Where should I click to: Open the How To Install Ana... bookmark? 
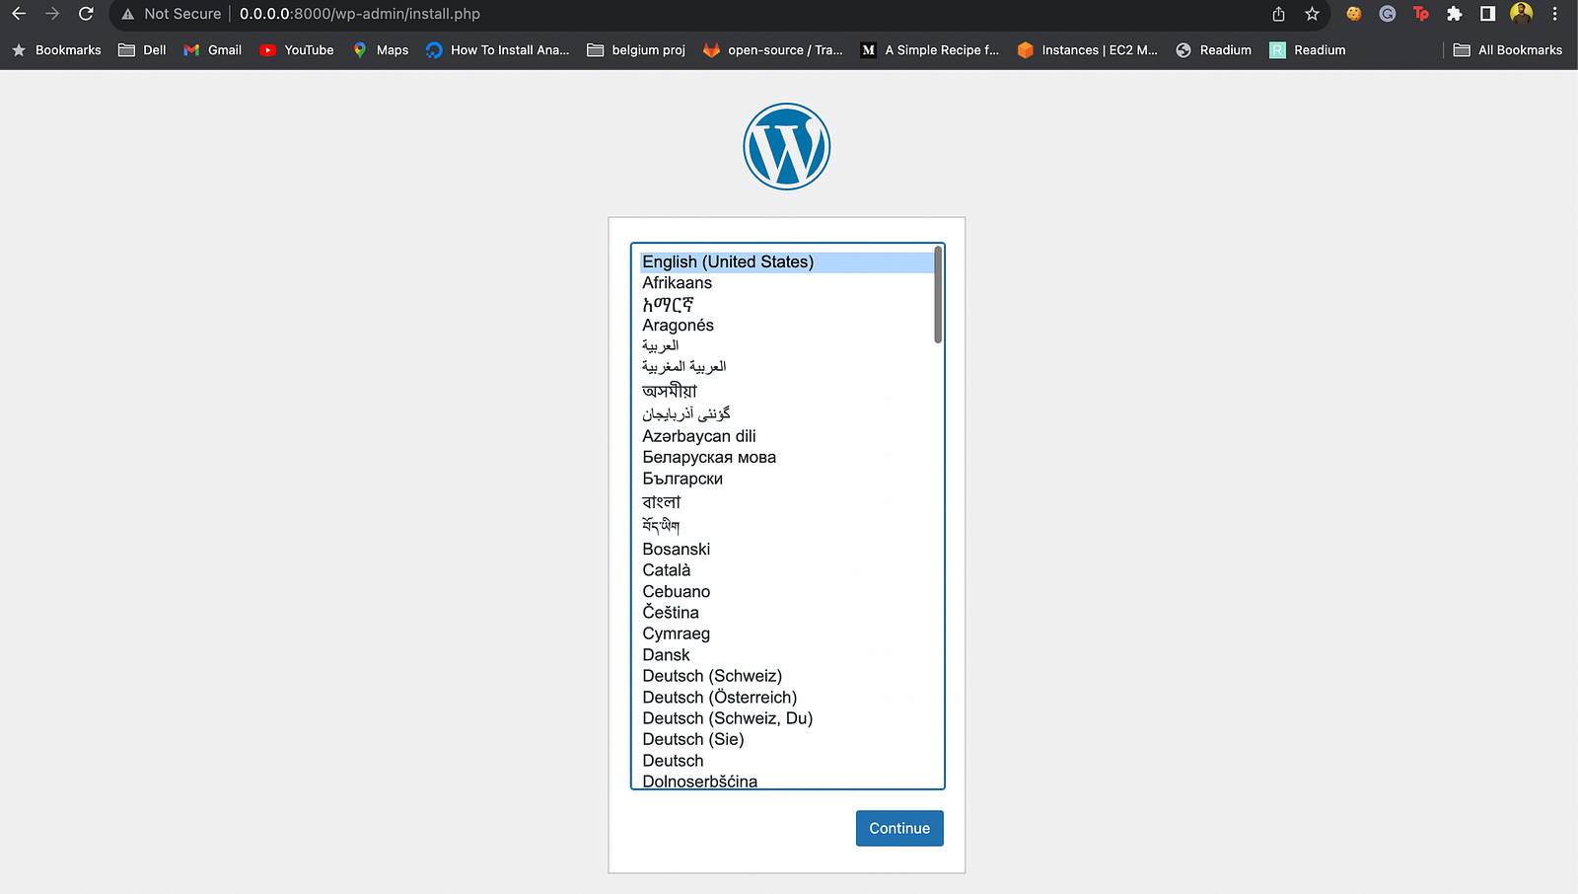[x=498, y=50]
